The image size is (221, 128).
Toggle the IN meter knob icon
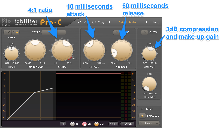pos(72,124)
